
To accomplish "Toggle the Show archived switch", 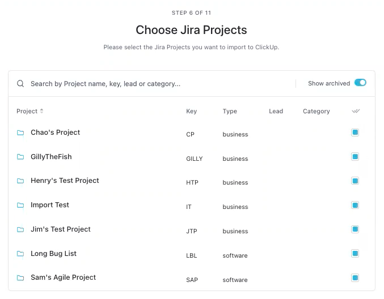I will point(360,83).
